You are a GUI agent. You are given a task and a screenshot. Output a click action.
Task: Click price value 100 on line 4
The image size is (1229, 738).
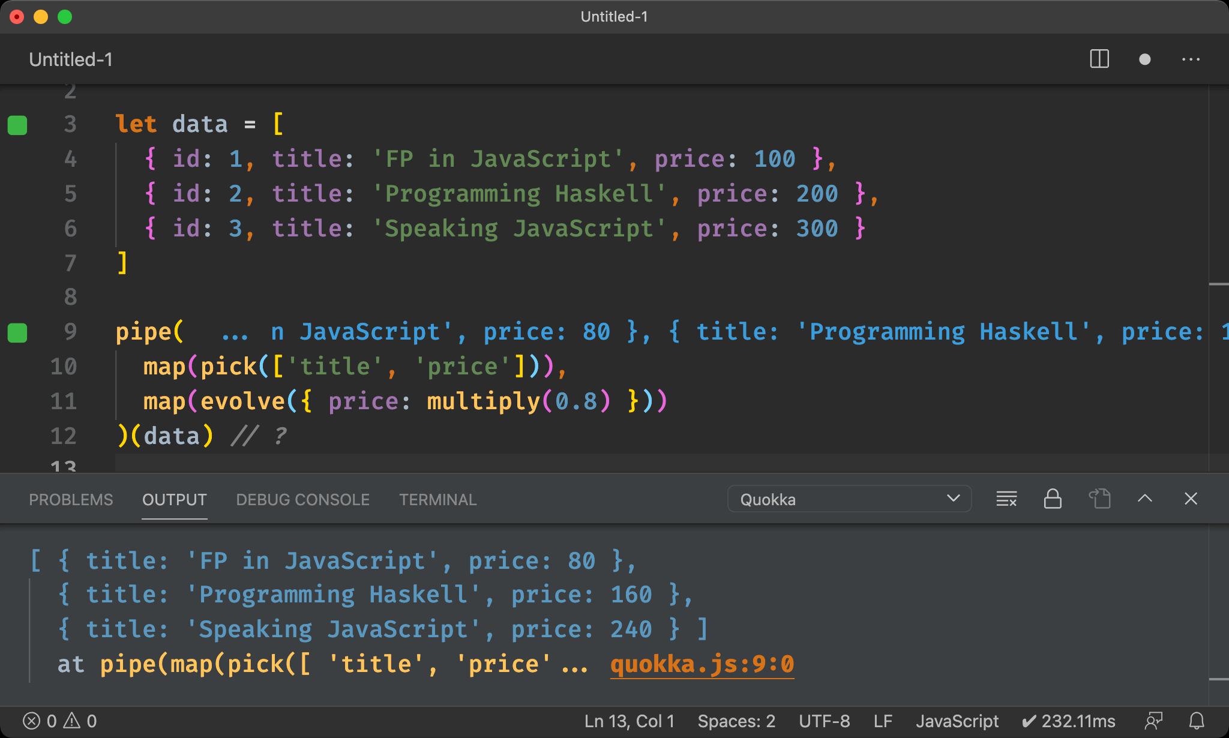[x=775, y=159]
